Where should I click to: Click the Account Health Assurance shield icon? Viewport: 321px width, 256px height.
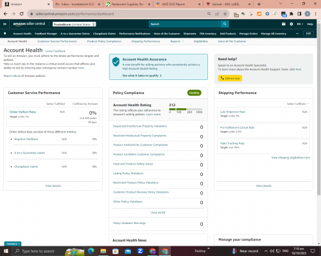(x=116, y=61)
